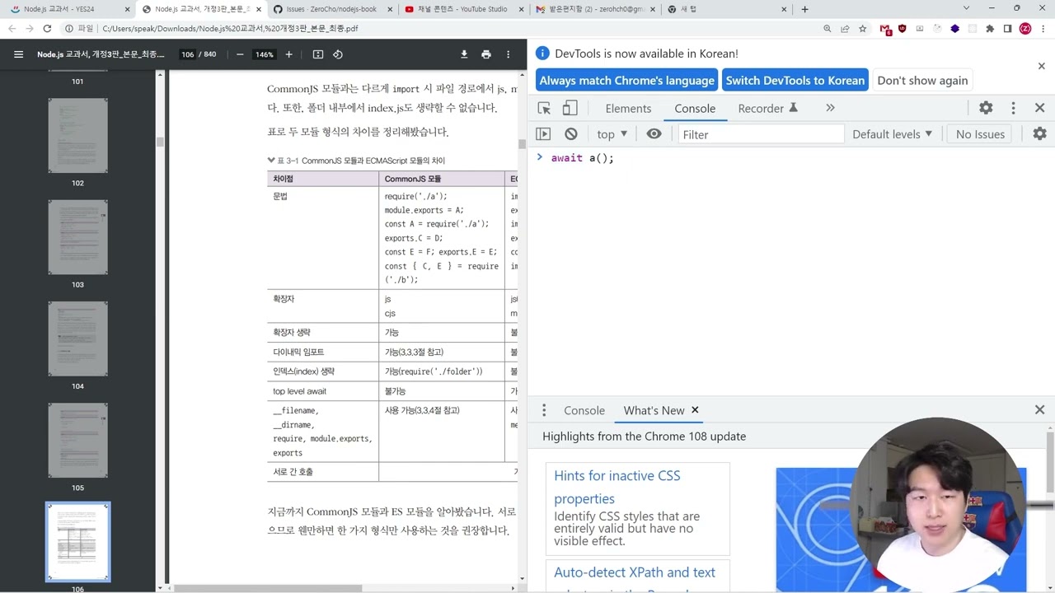Bookmark this page with the star icon
1055x593 pixels.
863,28
